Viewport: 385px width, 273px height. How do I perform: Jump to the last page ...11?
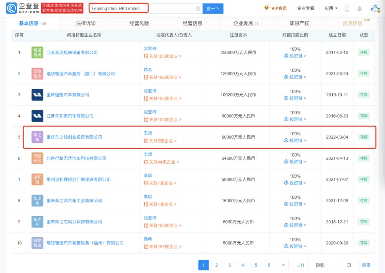(x=300, y=265)
